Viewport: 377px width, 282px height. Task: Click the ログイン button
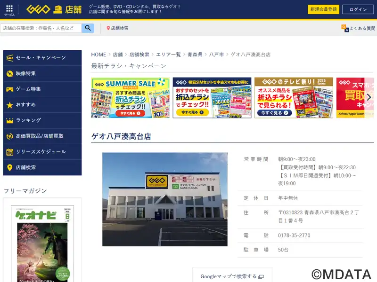point(358,9)
